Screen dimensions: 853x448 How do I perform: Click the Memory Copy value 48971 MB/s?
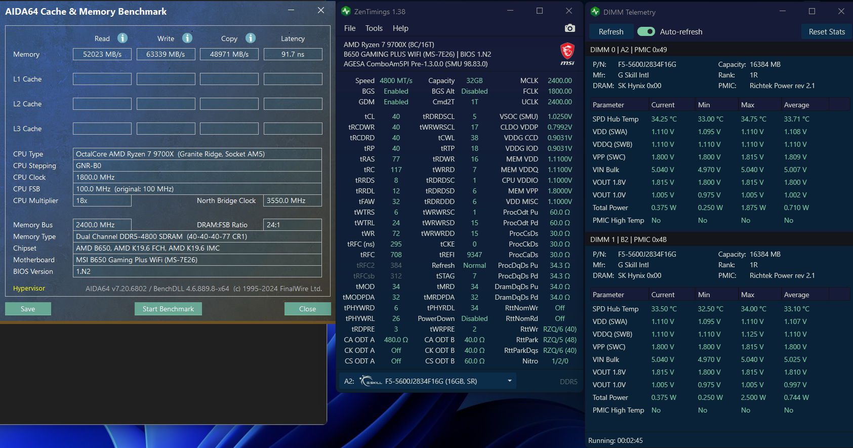click(x=229, y=54)
